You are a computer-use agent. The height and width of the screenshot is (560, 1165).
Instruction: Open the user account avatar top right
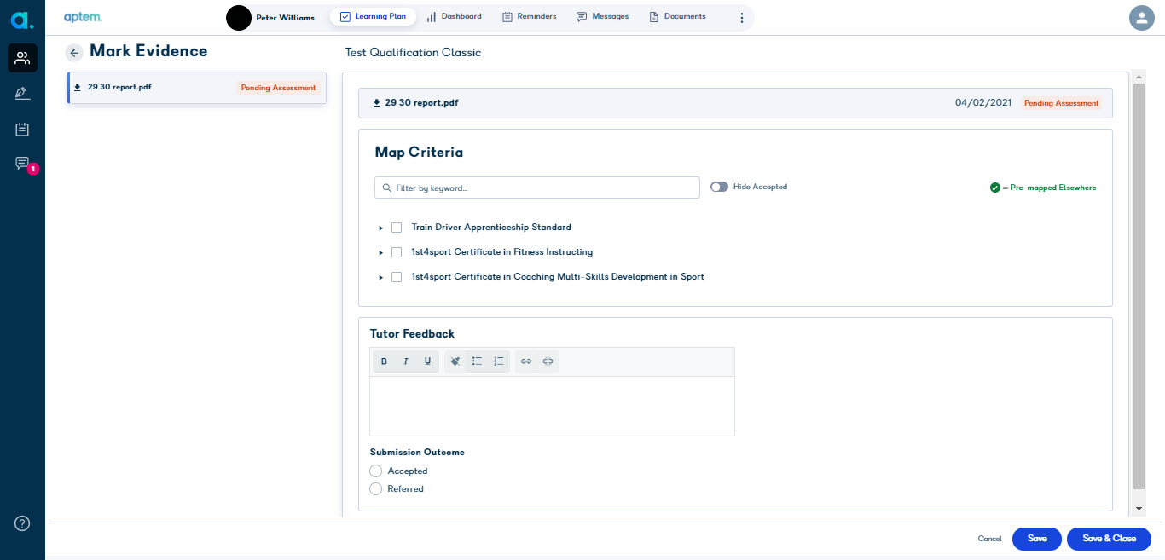1140,17
